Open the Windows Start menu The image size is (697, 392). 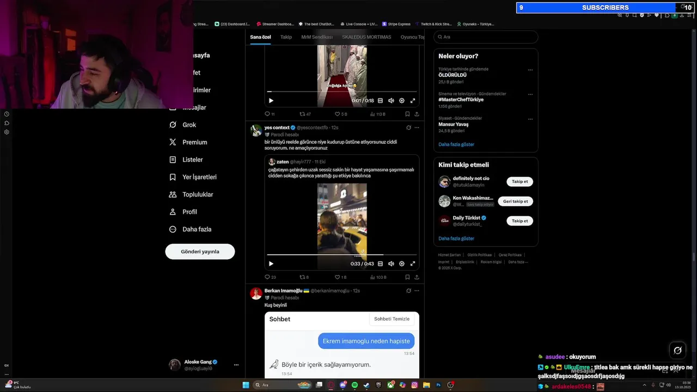(x=246, y=385)
